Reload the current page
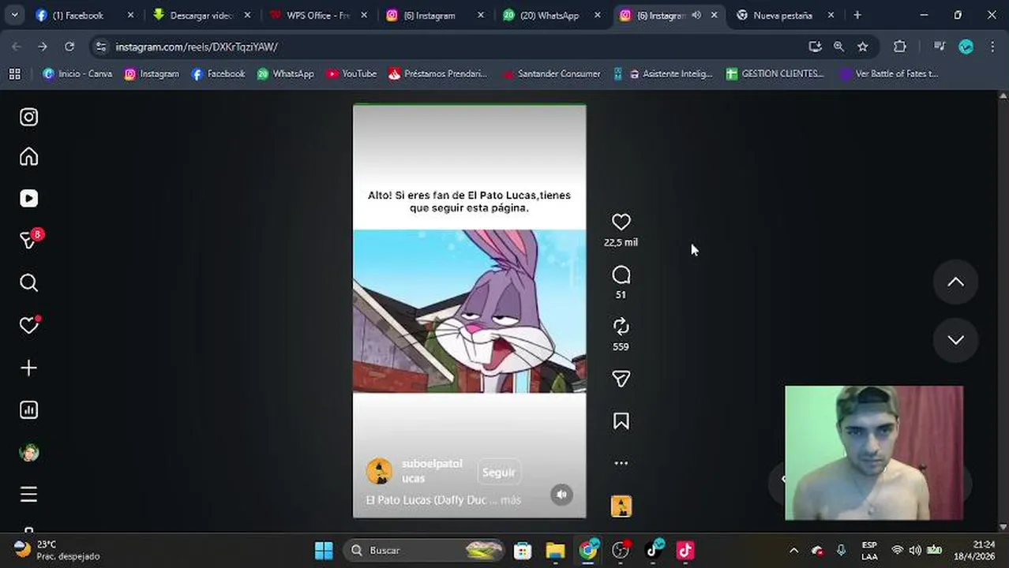Screen dimensions: 1009x568 (69, 47)
